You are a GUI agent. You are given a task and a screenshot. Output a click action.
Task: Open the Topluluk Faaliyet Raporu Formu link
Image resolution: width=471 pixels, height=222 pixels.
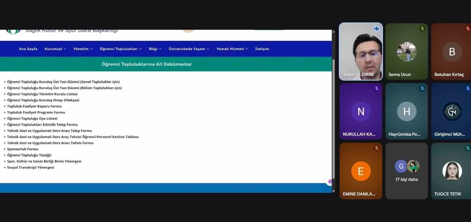tap(34, 106)
